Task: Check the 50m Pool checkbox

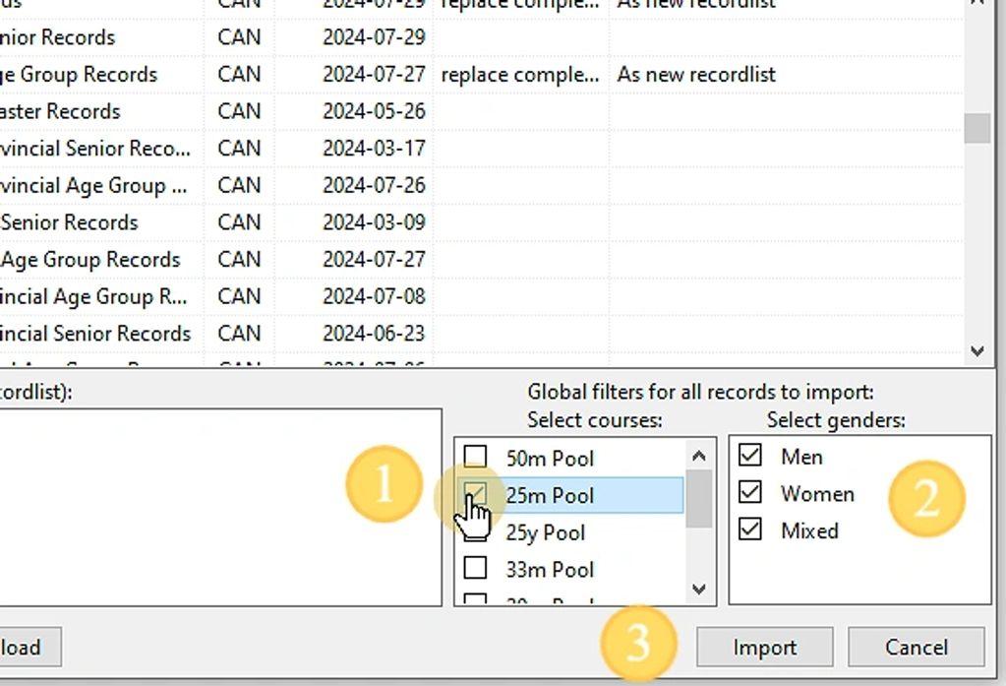Action: [x=475, y=458]
